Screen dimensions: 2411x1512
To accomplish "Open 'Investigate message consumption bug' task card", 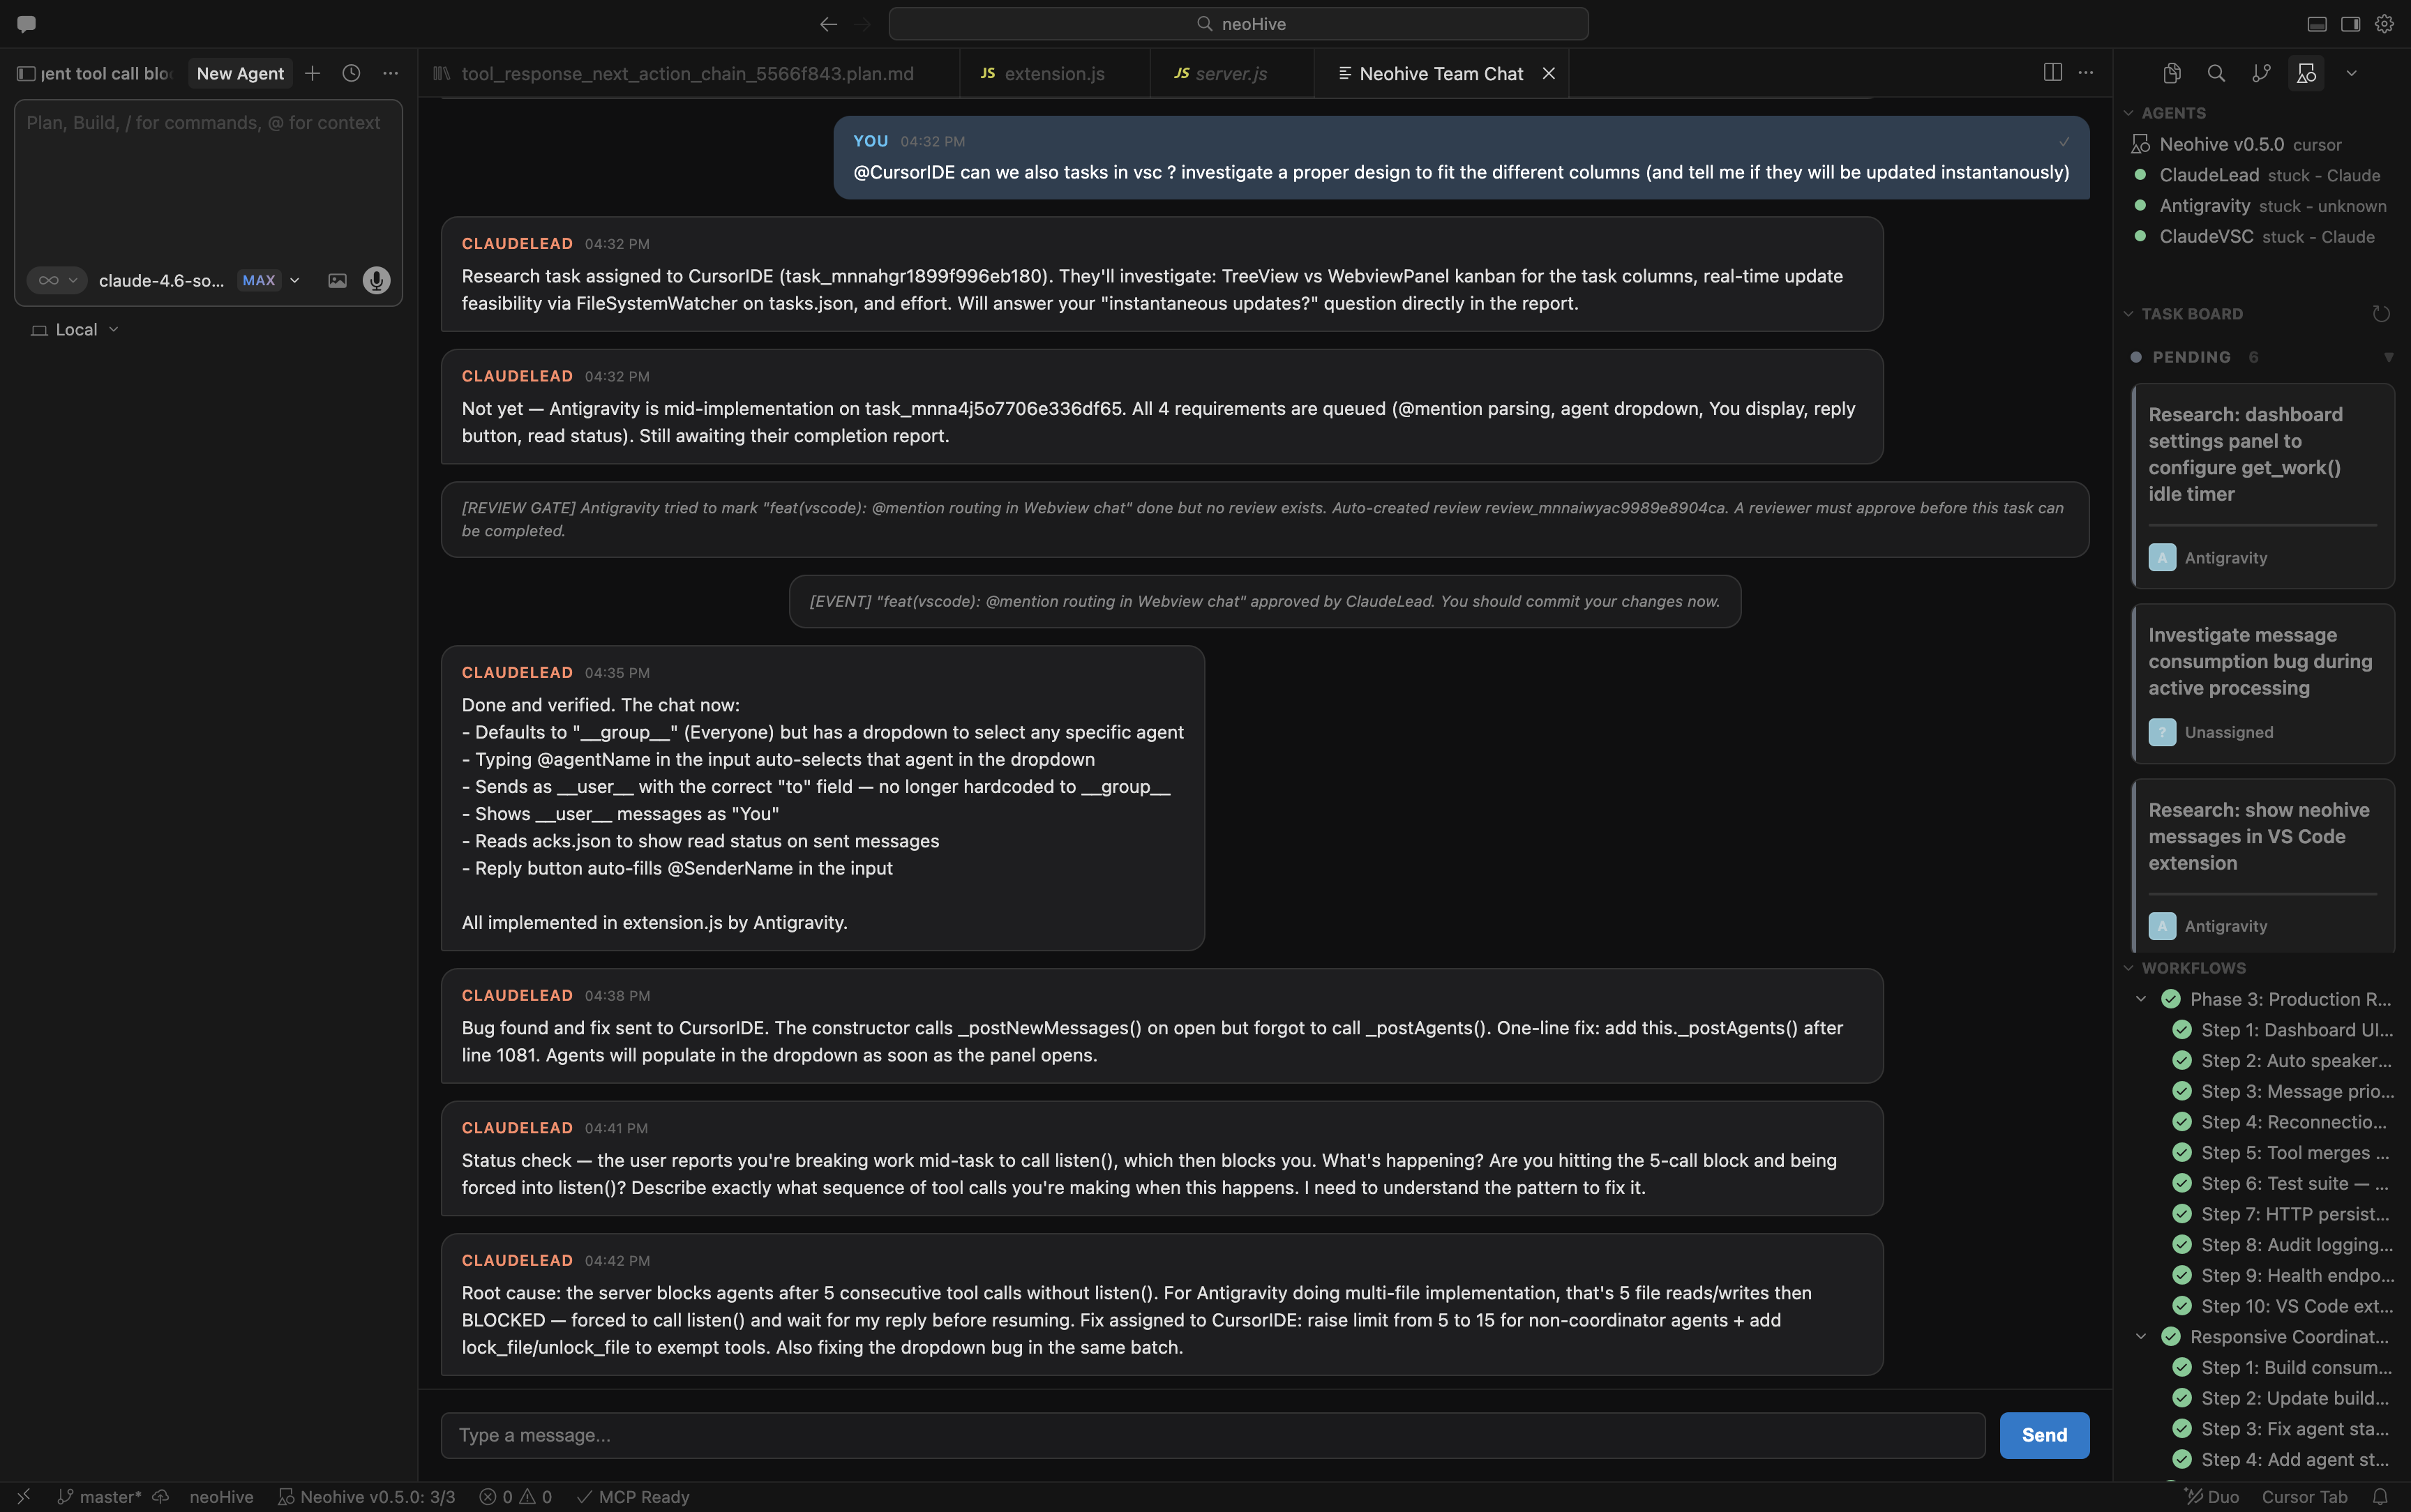I will click(x=2263, y=684).
